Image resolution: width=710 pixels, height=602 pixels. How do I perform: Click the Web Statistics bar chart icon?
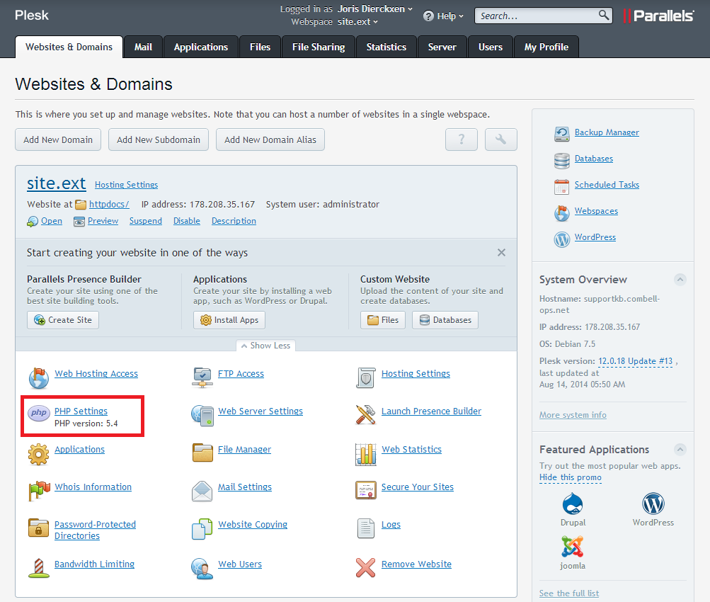pos(365,454)
